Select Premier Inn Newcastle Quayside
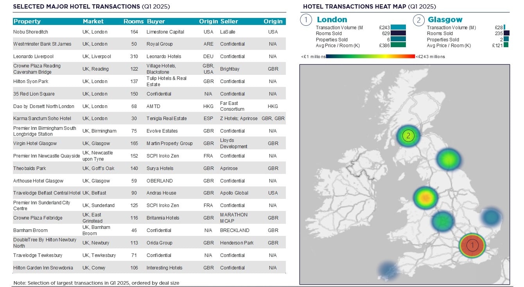This screenshot has width=524, height=287. [47, 156]
